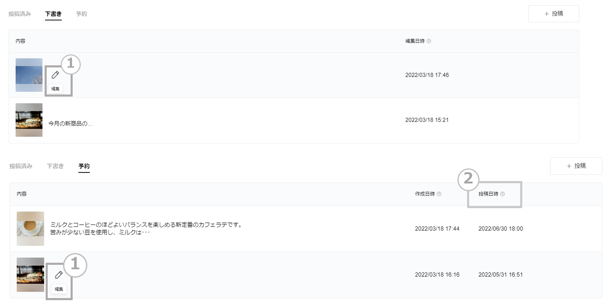Select the underlined 下書き tab

(54, 14)
